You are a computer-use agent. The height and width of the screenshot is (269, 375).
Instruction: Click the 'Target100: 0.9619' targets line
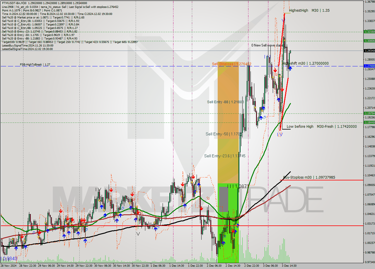coord(70,42)
